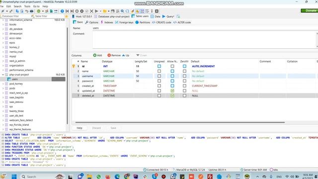This screenshot has height=179, width=318.
Task: Jump to last row toolbar icon
Action: [72, 11]
